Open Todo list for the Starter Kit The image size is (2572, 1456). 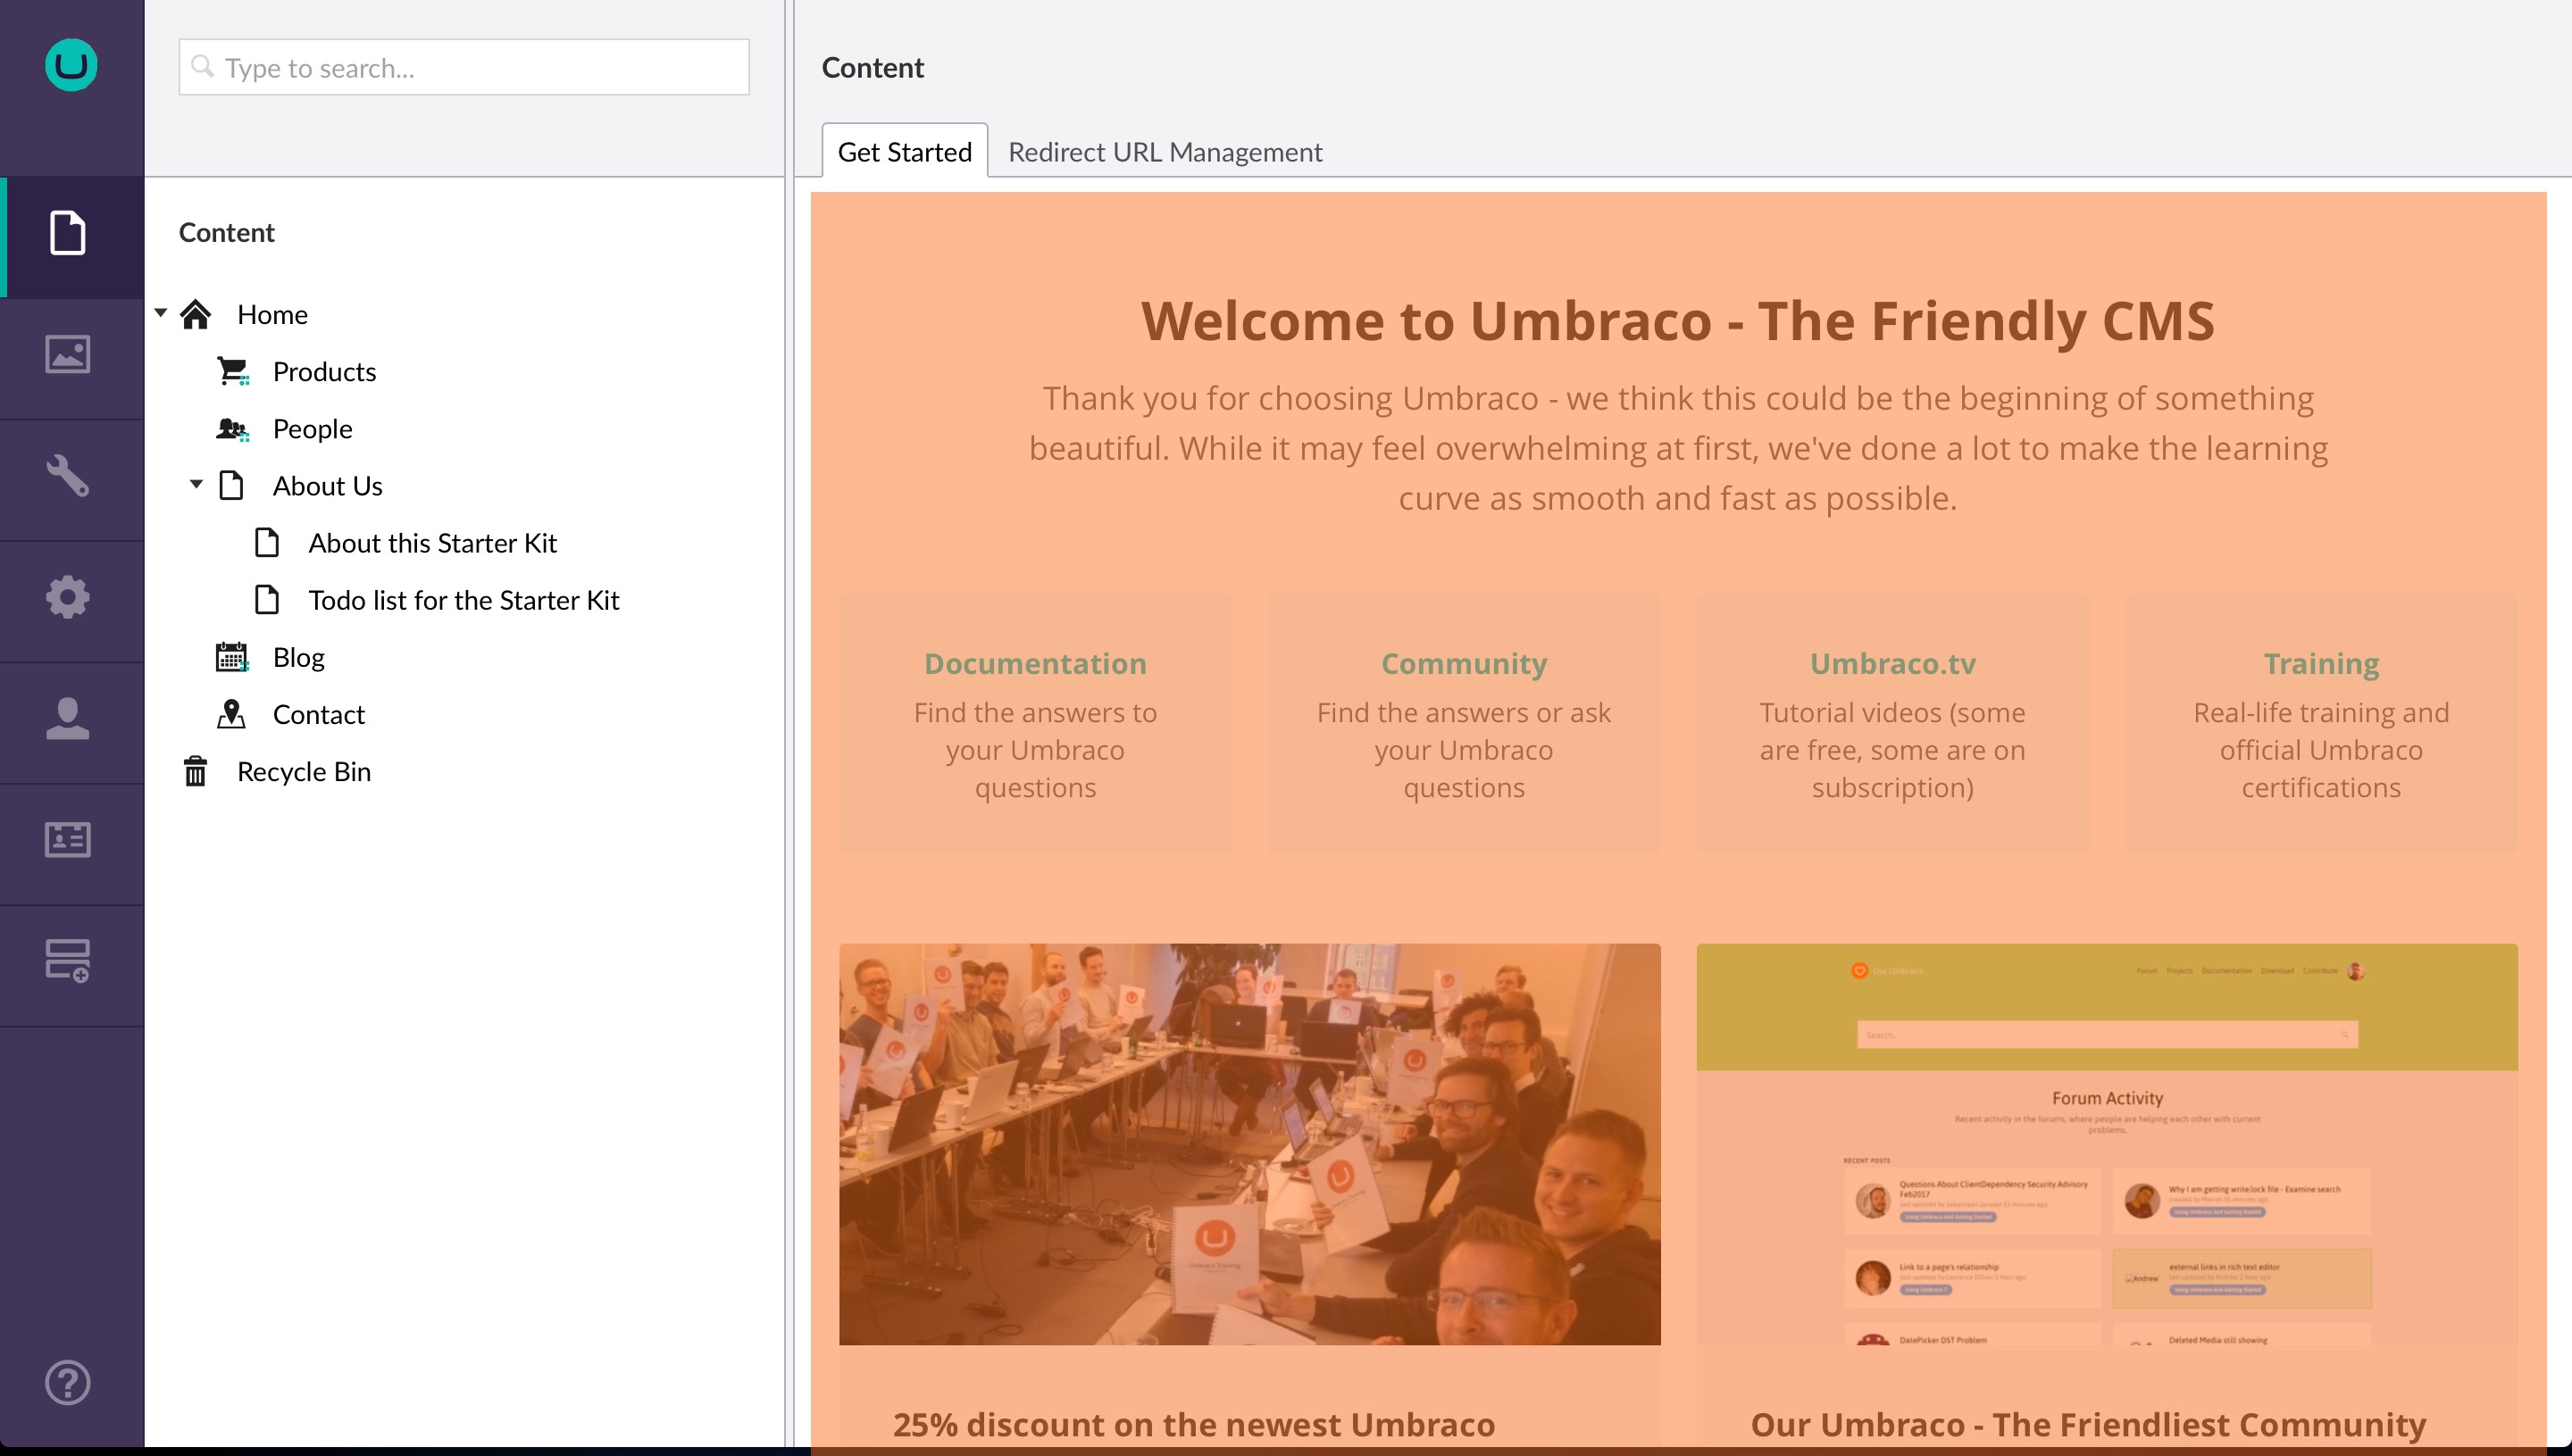(464, 599)
